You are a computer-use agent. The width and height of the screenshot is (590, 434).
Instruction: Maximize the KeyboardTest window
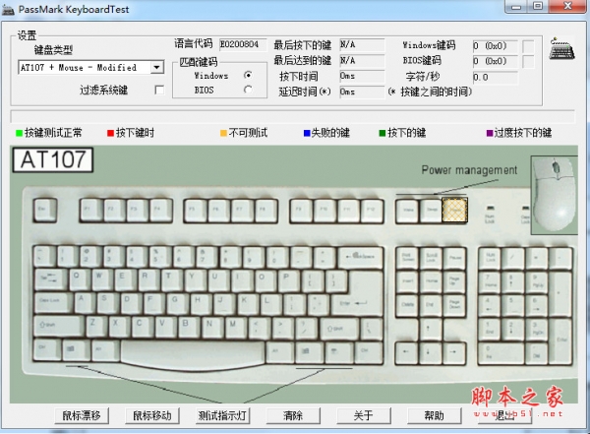coord(538,7)
